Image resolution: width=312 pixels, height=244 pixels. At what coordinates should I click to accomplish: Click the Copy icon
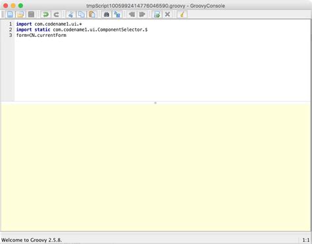point(82,15)
